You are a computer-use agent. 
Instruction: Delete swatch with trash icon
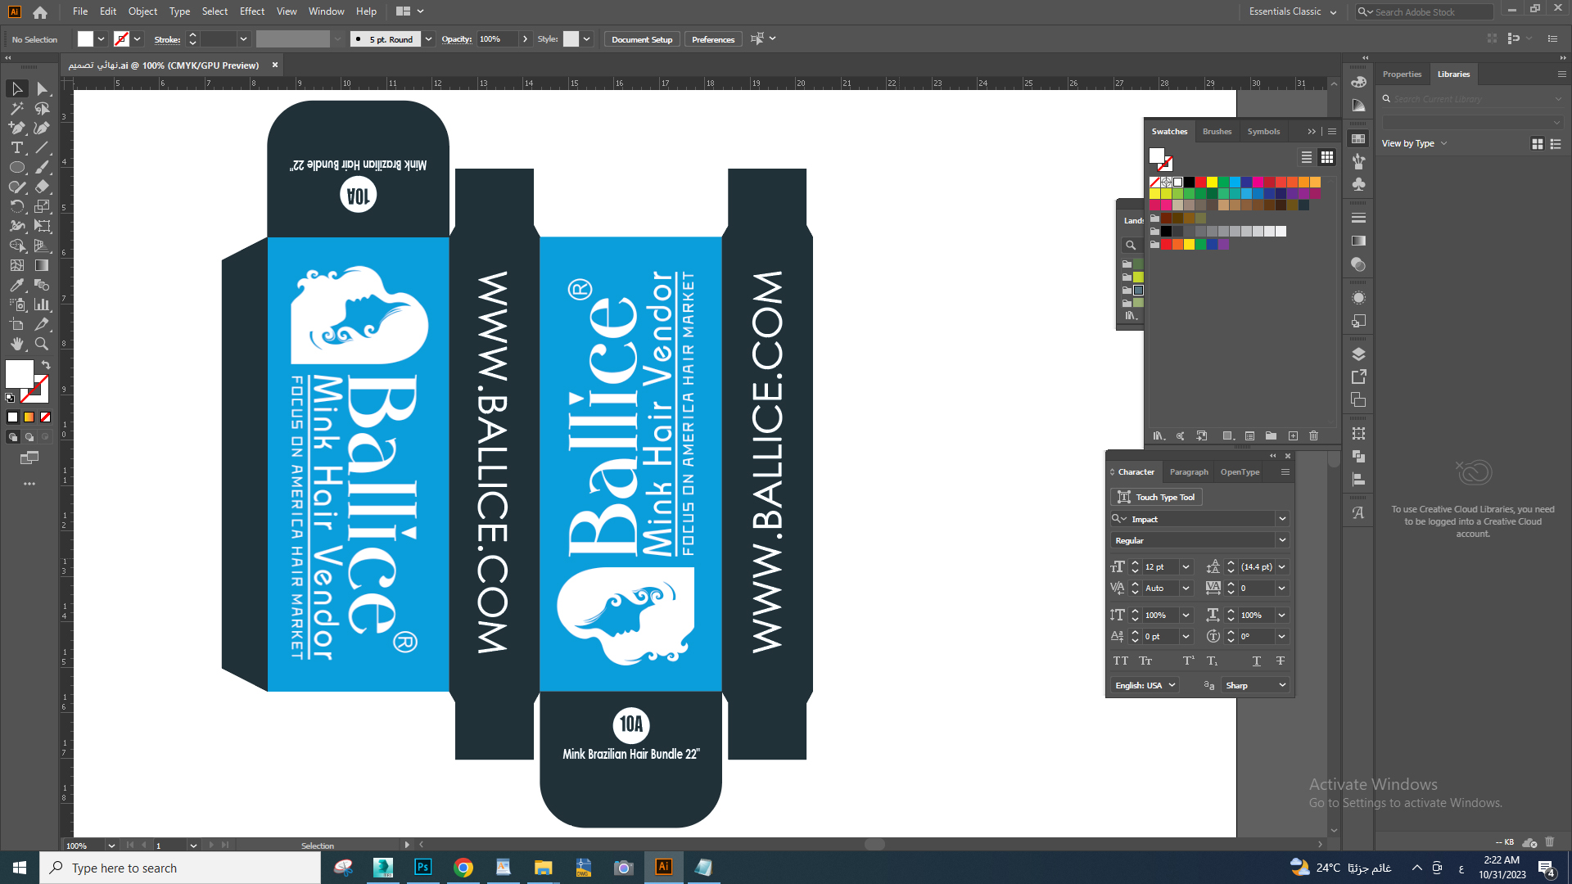pyautogui.click(x=1313, y=436)
